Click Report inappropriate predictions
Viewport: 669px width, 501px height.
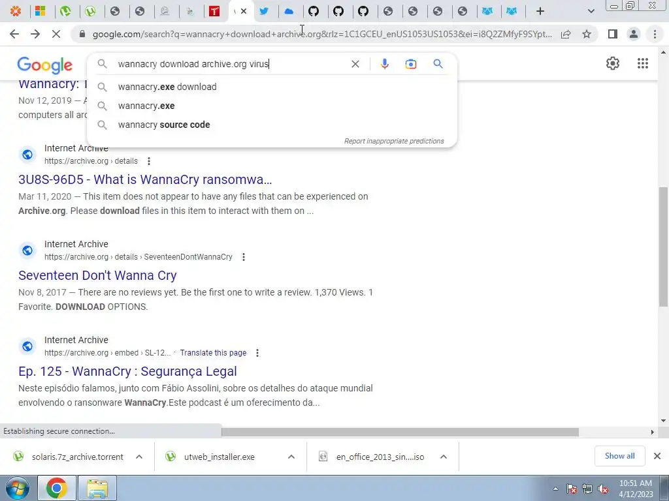(x=394, y=141)
